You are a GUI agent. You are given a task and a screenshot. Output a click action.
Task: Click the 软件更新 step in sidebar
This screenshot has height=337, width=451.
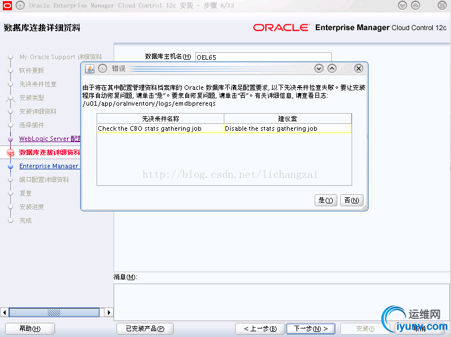[x=32, y=70]
